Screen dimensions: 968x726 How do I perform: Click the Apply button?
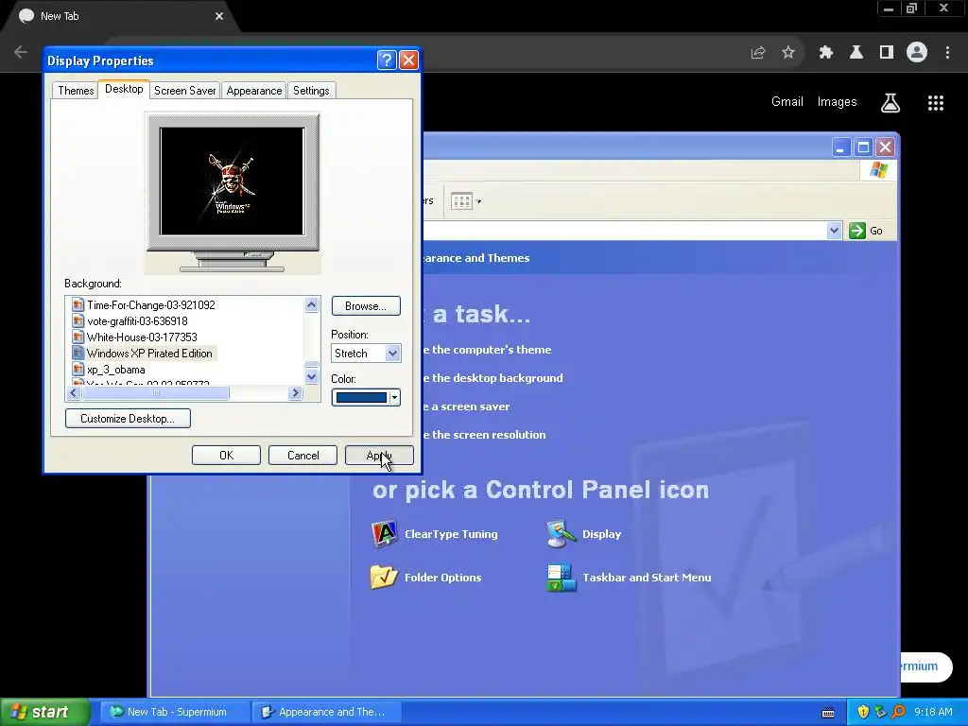coord(379,456)
